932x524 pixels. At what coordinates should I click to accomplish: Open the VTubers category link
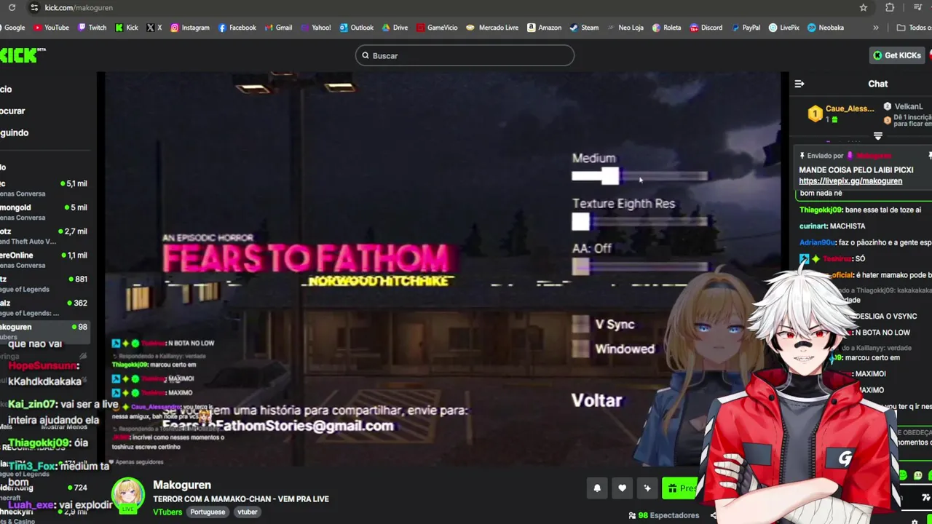pyautogui.click(x=167, y=512)
